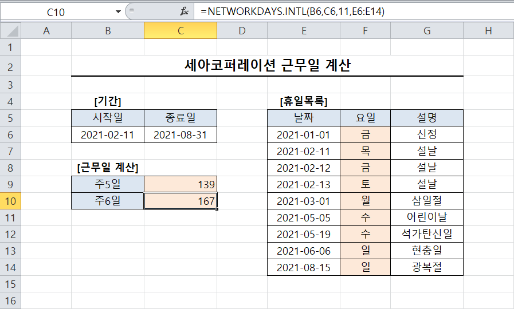Viewport: 514px width, 309px height.
Task: Select row 14 header
Action: [10, 267]
